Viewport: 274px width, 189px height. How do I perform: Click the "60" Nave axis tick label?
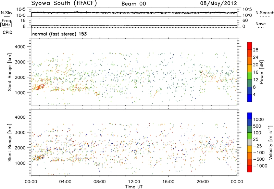point(245,20)
